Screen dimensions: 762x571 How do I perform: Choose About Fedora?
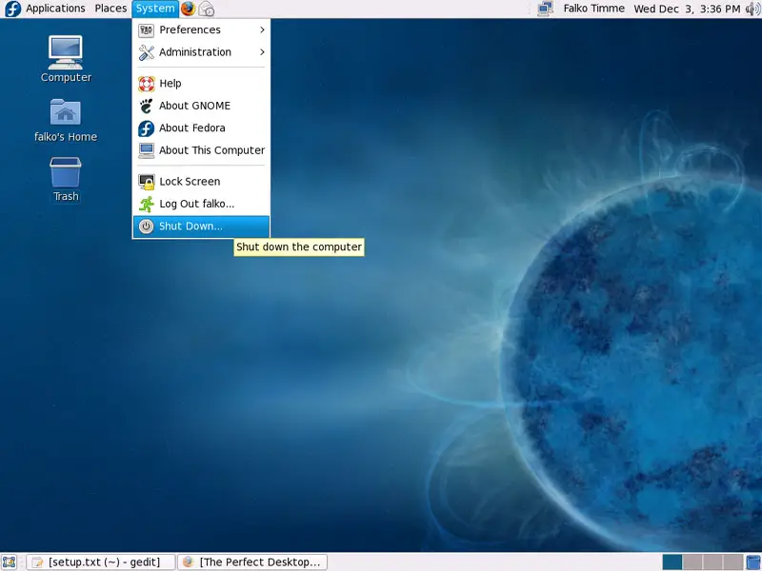(x=201, y=128)
